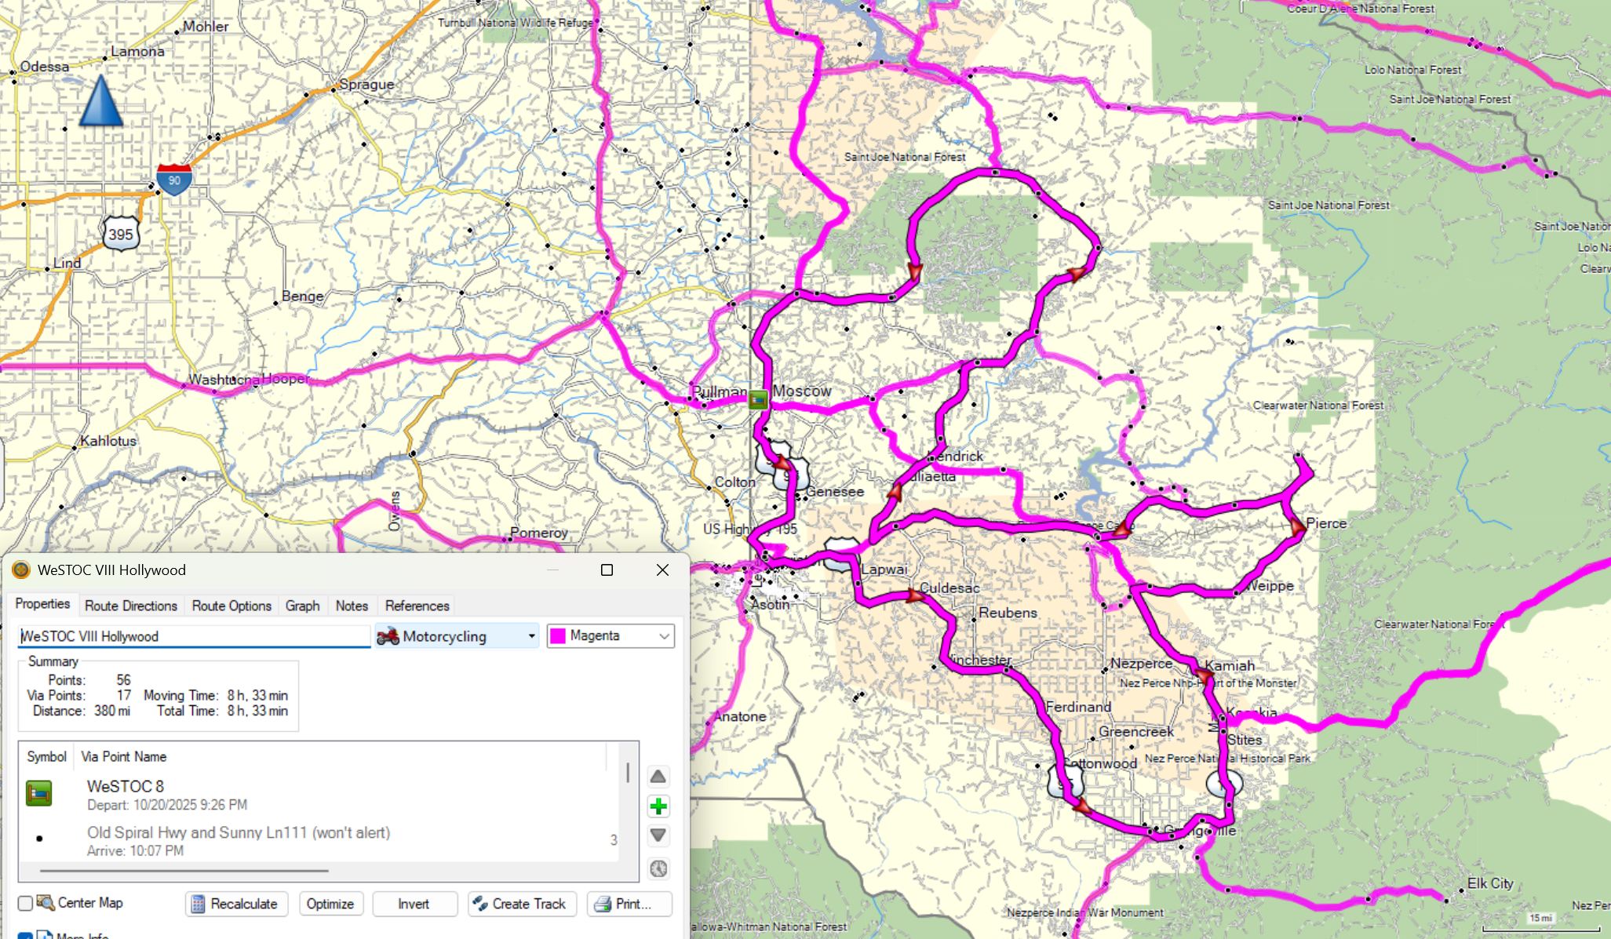Click the lodging waypoint icon near Moscow

click(x=757, y=400)
